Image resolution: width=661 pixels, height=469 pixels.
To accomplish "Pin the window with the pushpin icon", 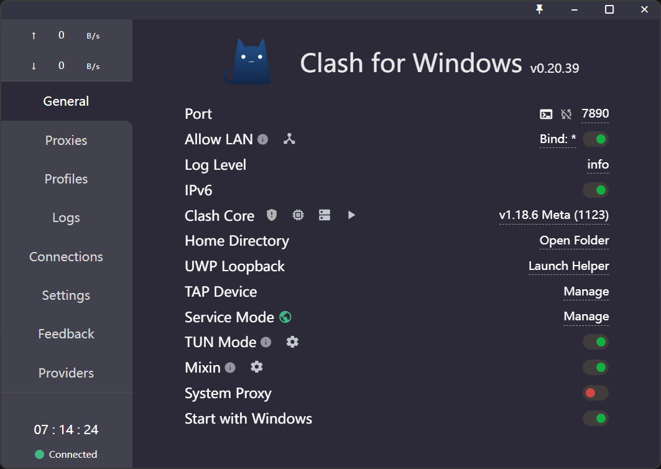I will coord(539,9).
